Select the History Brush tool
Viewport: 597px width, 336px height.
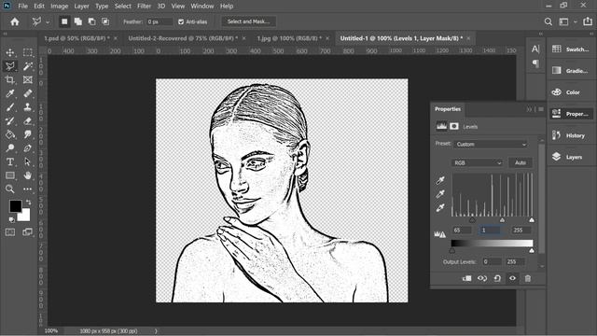[10, 121]
